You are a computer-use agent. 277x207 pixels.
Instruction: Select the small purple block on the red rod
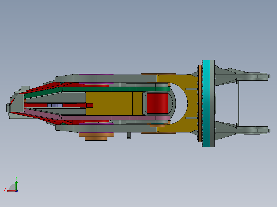(x=55, y=105)
